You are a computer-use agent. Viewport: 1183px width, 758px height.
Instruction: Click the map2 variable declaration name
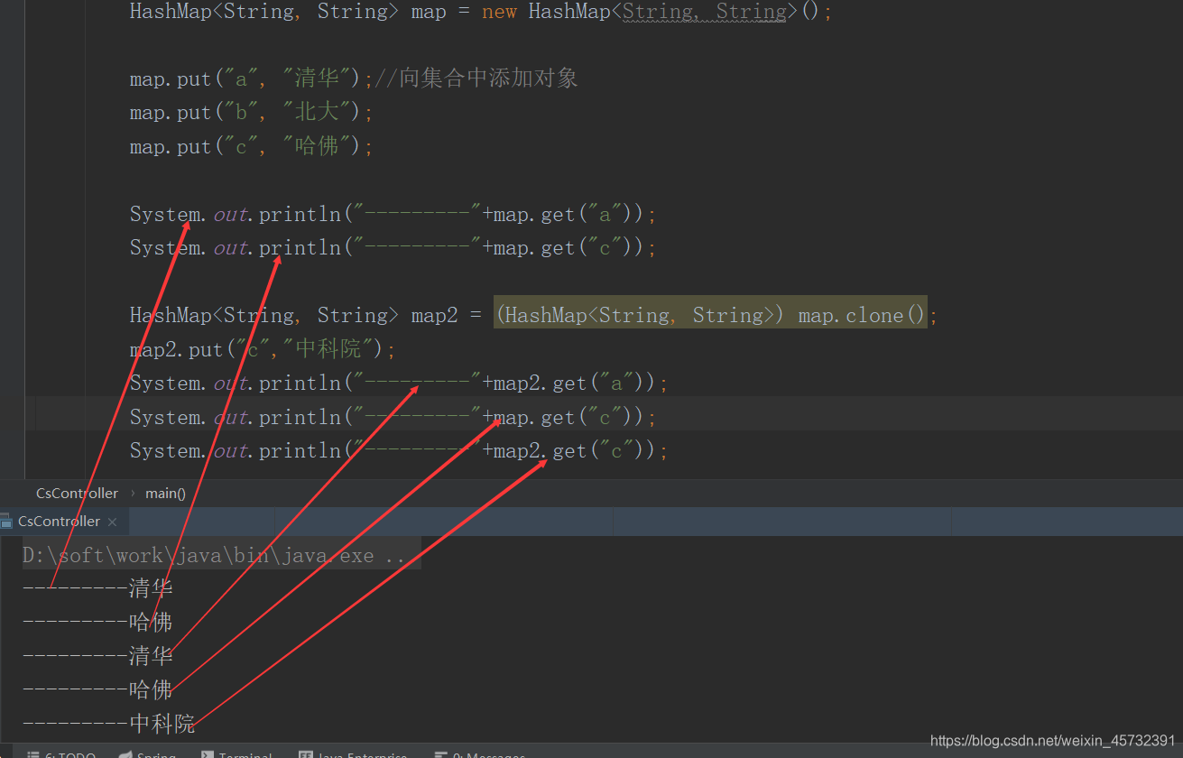click(435, 315)
